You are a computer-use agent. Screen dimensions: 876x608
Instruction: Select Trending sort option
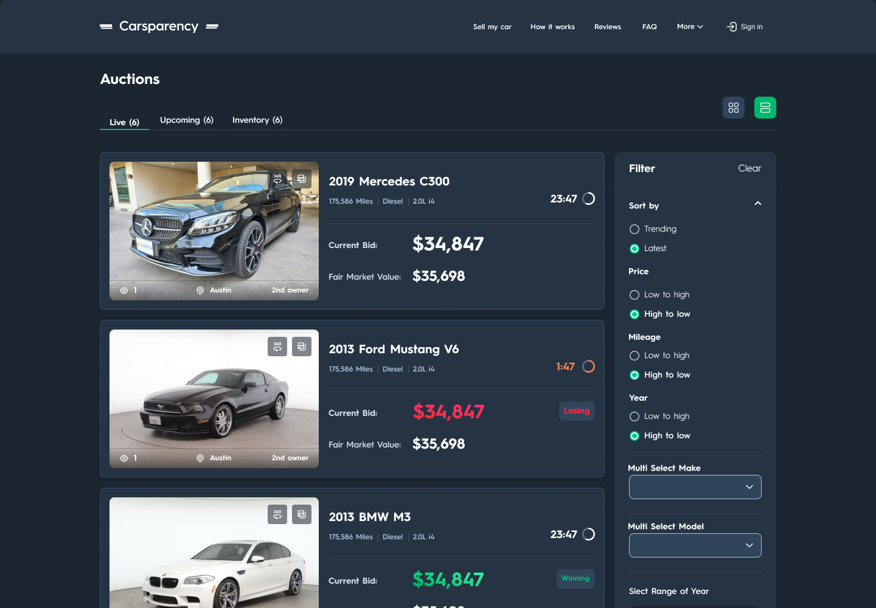click(634, 229)
